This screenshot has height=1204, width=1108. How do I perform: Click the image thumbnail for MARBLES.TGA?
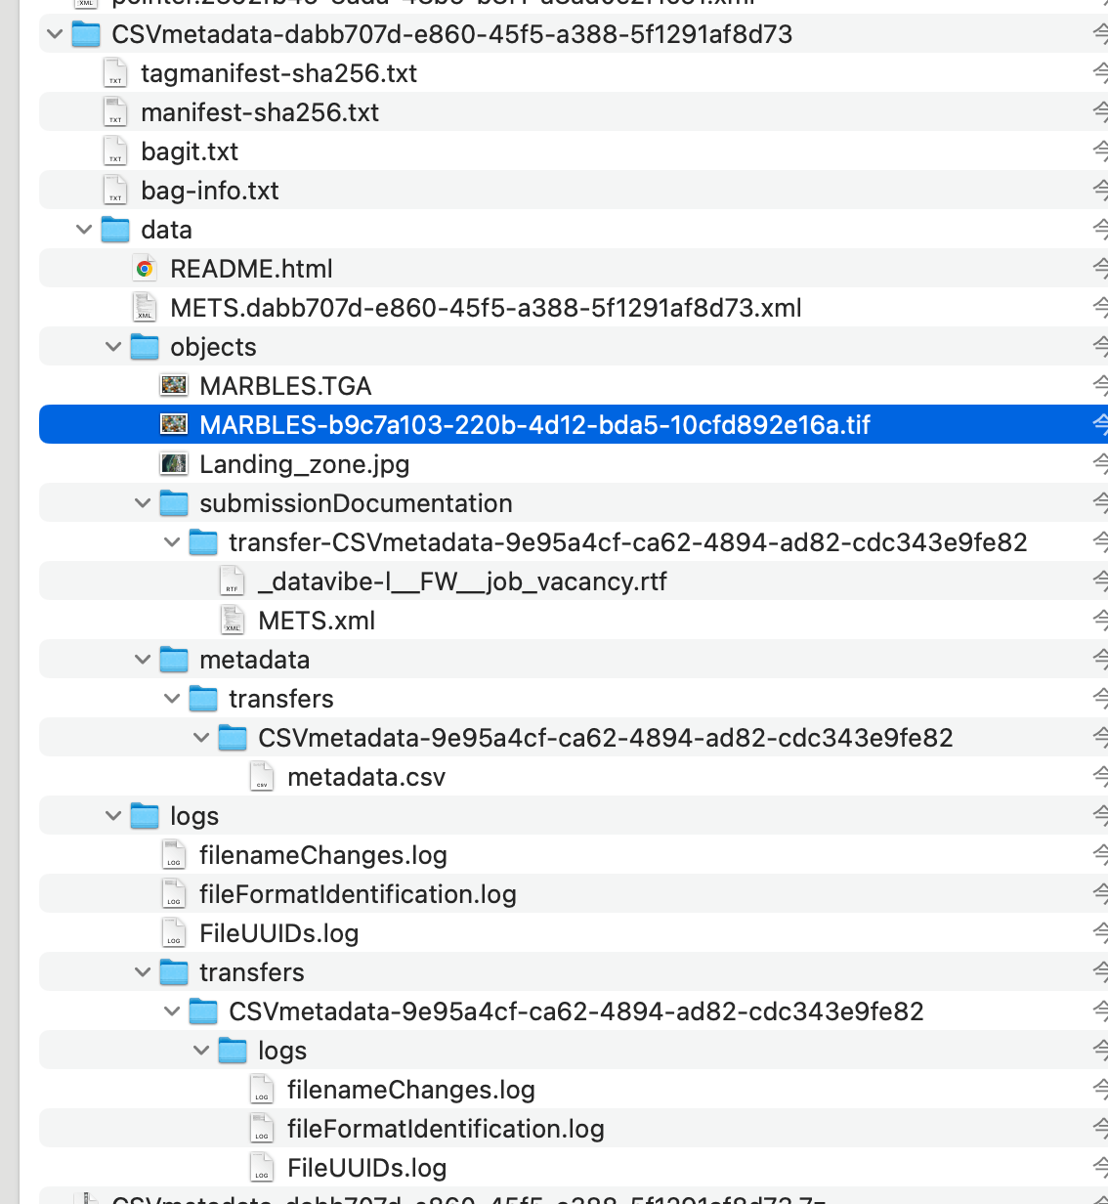174,385
